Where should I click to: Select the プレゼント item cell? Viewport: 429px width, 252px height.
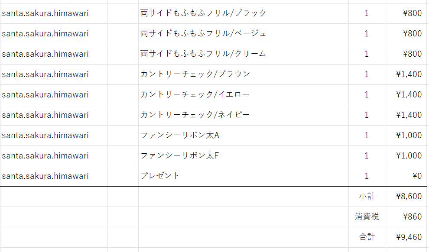click(x=160, y=176)
